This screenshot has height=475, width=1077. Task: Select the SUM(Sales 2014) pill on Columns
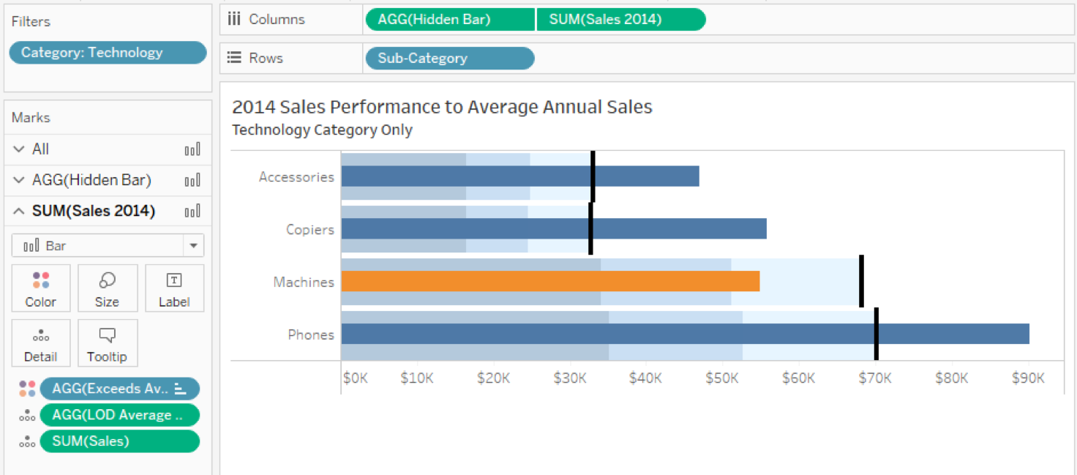coord(620,19)
